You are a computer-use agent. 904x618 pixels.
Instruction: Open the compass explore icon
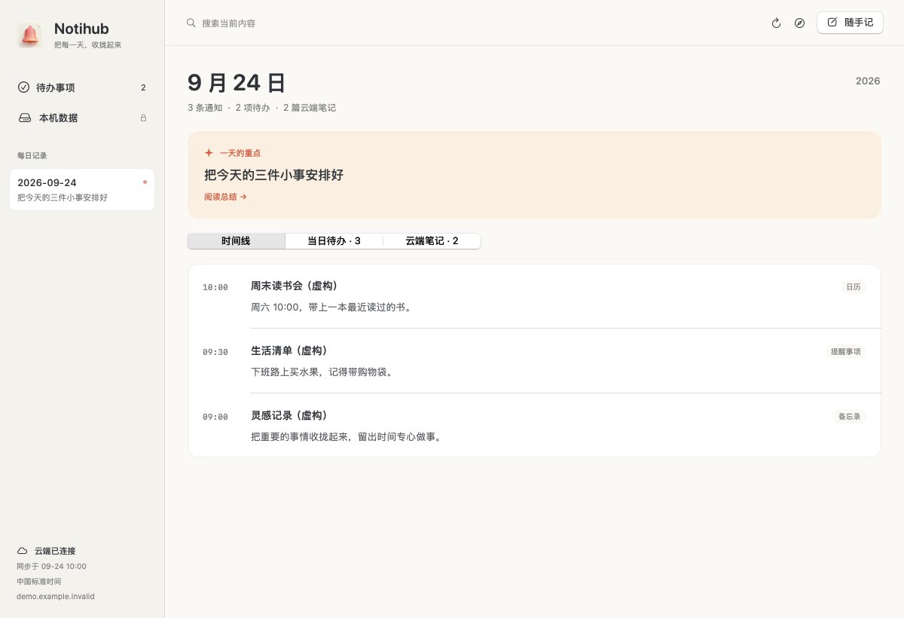(x=799, y=23)
